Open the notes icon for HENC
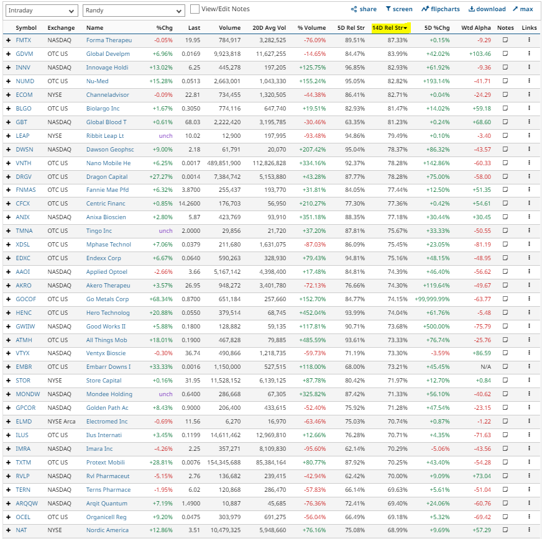542x539 pixels. [x=505, y=312]
